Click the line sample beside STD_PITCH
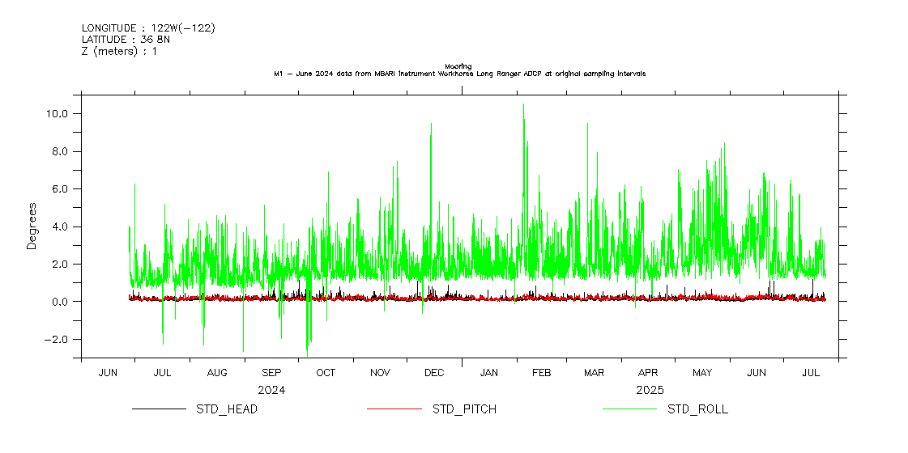Image resolution: width=908 pixels, height=453 pixels. point(394,409)
